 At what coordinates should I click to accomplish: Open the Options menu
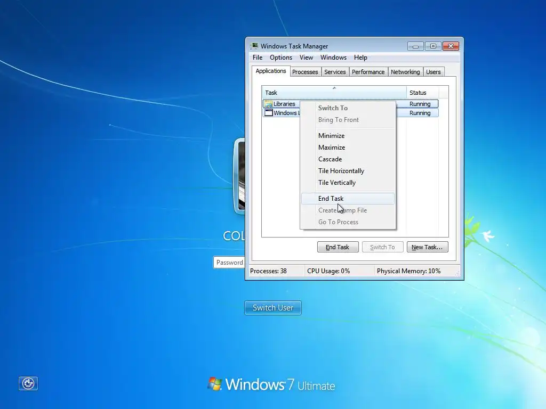click(x=281, y=58)
